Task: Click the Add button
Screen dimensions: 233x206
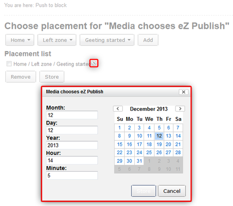Action: pyautogui.click(x=148, y=40)
